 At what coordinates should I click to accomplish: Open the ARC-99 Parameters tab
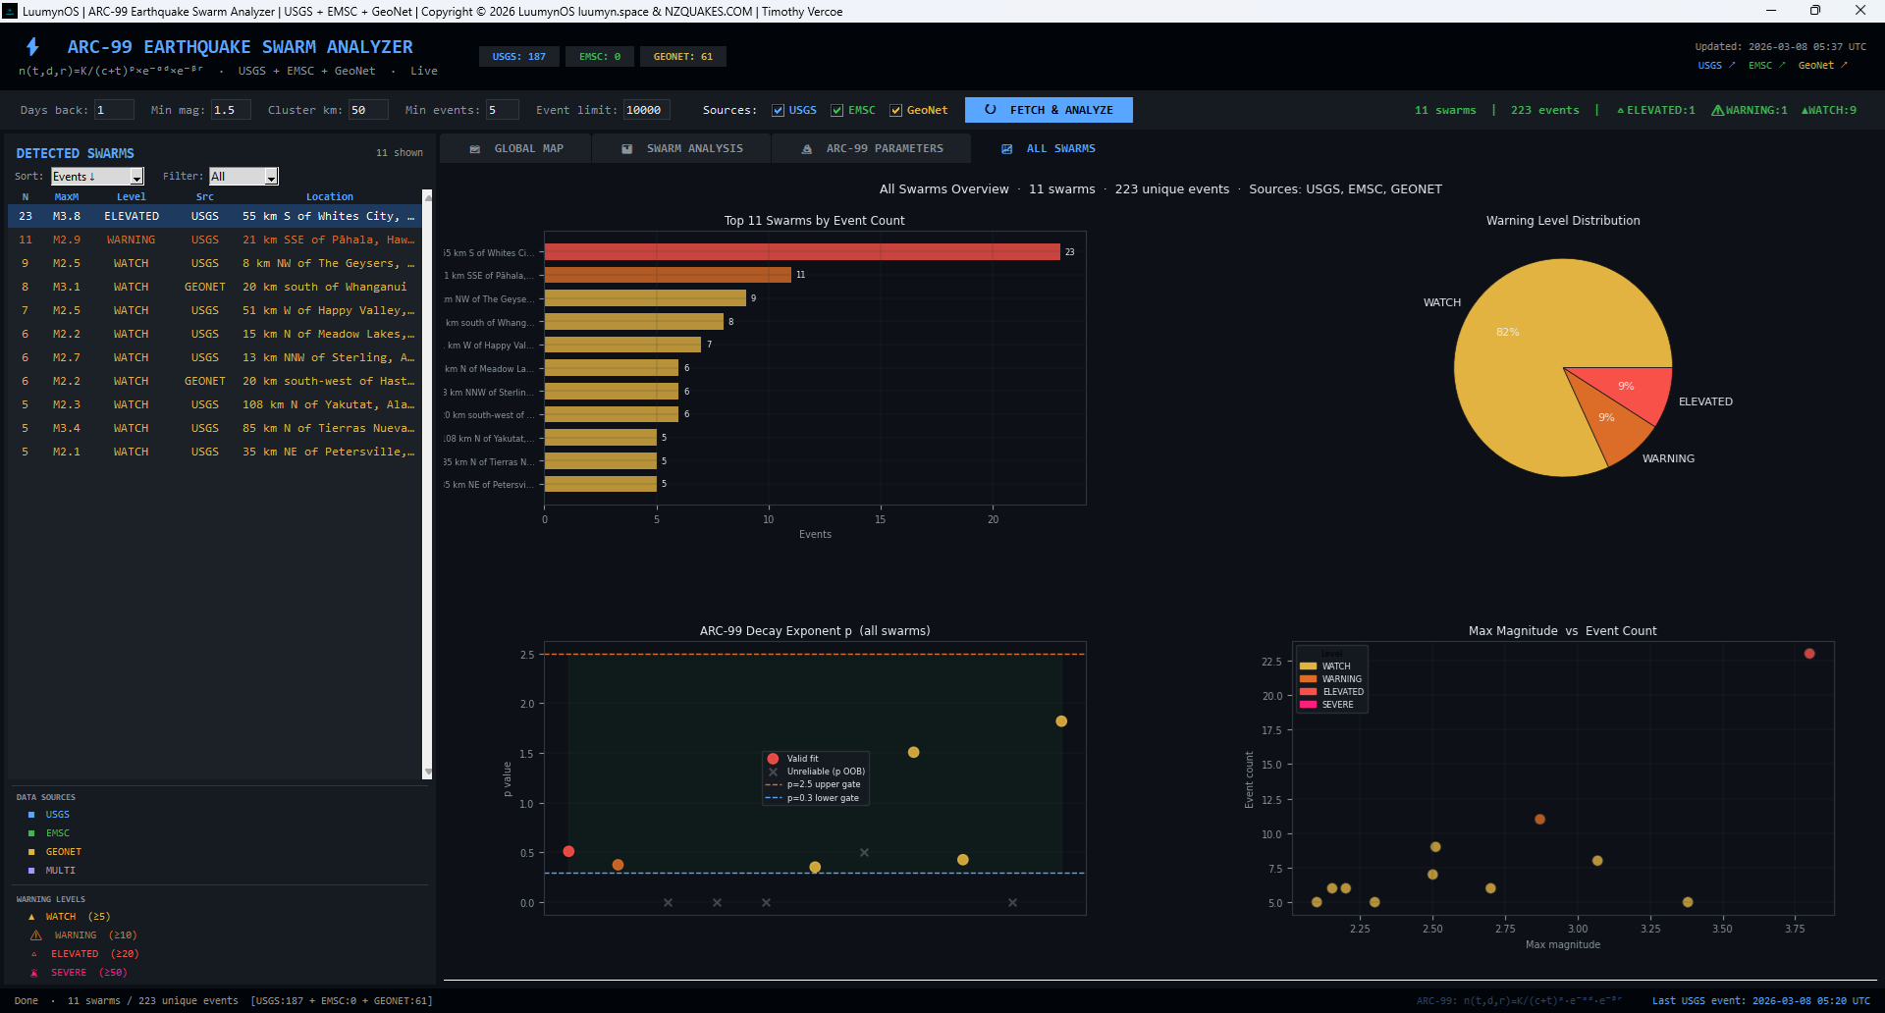(884, 149)
